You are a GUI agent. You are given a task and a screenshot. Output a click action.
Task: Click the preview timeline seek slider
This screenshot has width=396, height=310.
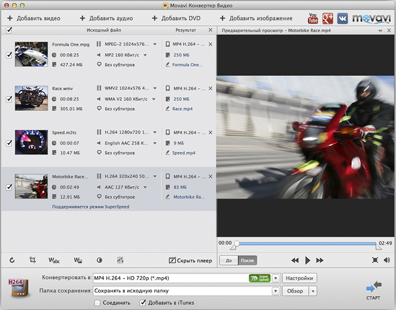[x=308, y=243]
